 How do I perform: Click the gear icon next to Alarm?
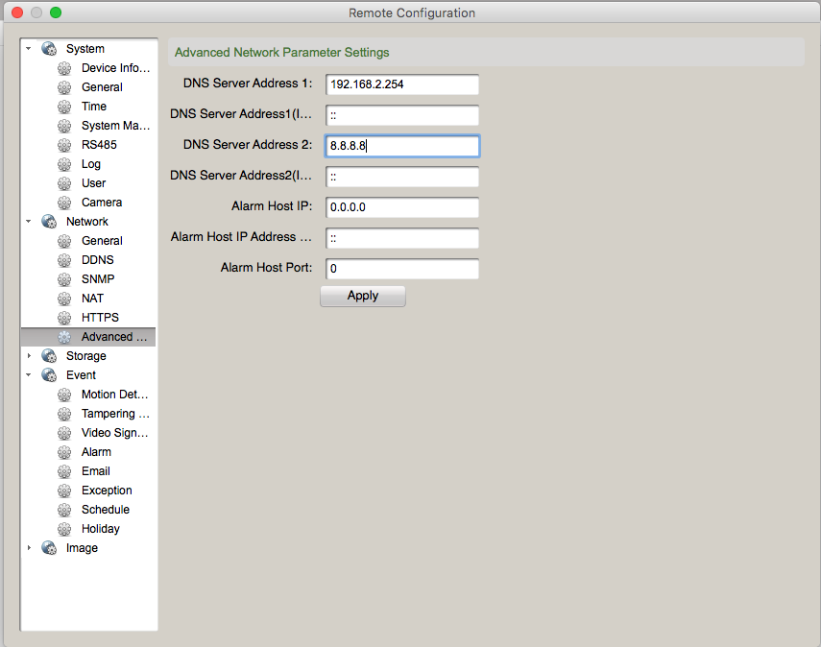[x=64, y=452]
